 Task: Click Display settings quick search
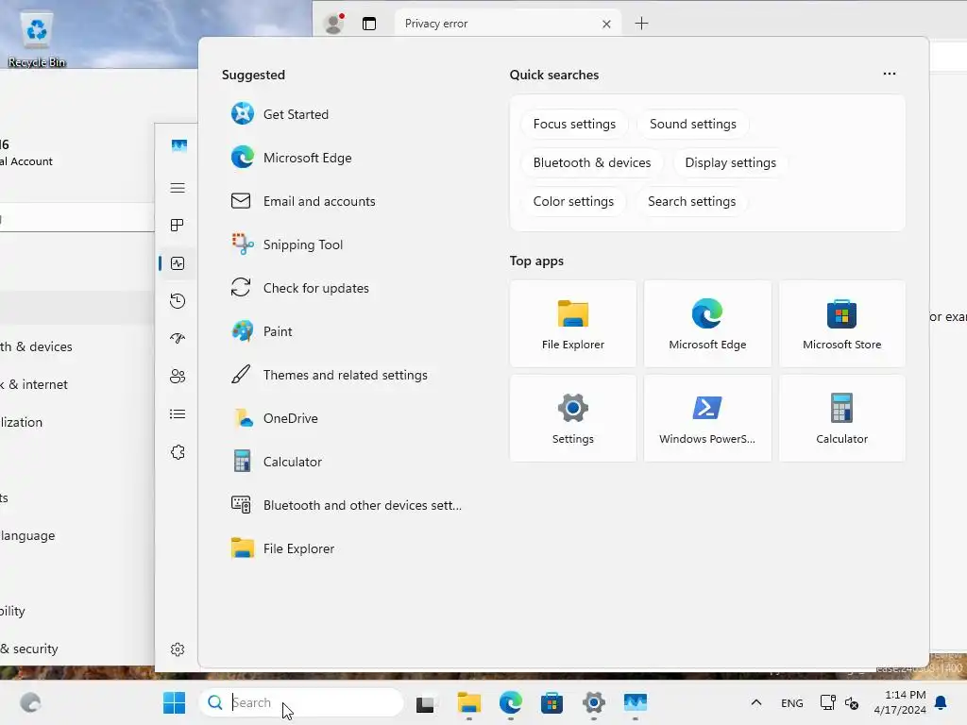tap(730, 162)
